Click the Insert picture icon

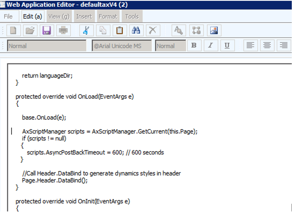click(x=214, y=30)
